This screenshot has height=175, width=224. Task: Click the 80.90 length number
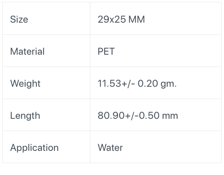[111, 115]
